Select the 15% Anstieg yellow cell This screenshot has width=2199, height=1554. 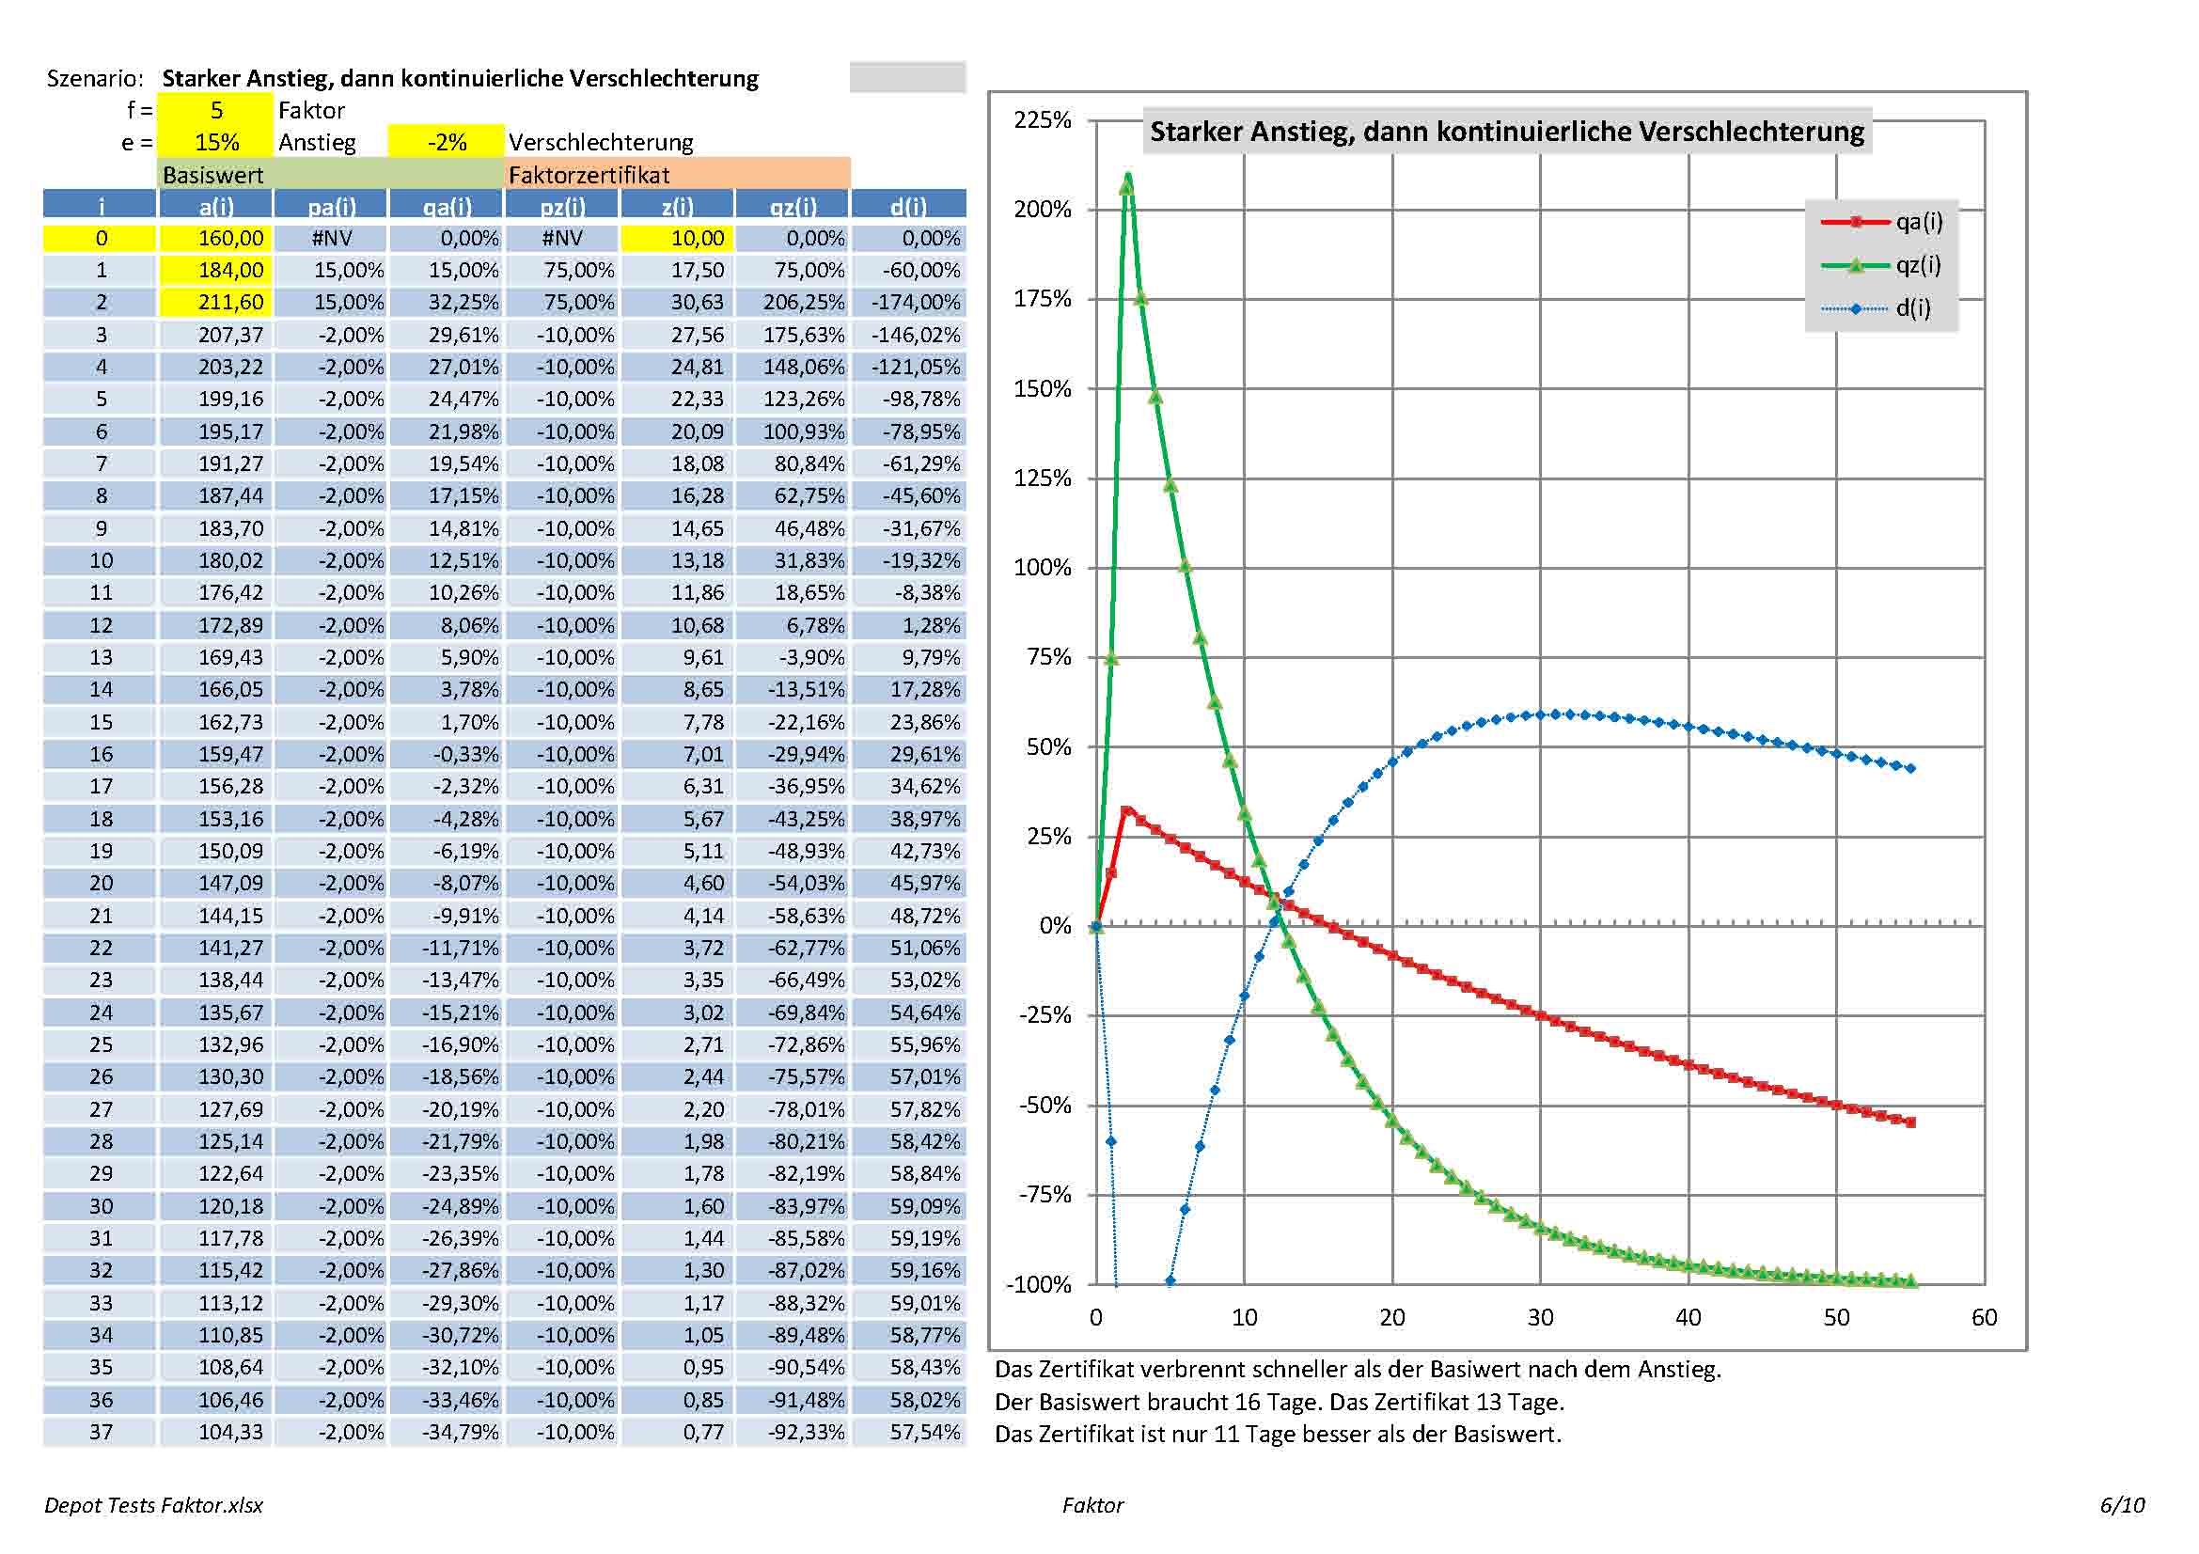click(x=215, y=143)
